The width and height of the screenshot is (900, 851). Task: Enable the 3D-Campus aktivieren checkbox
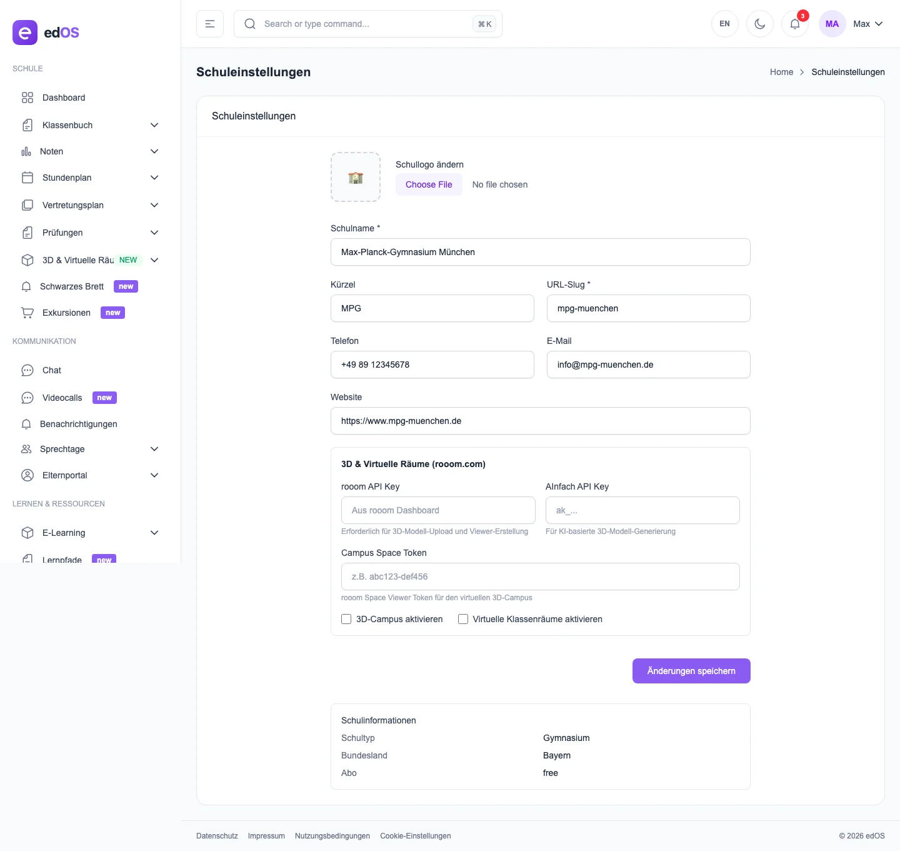[x=346, y=619]
